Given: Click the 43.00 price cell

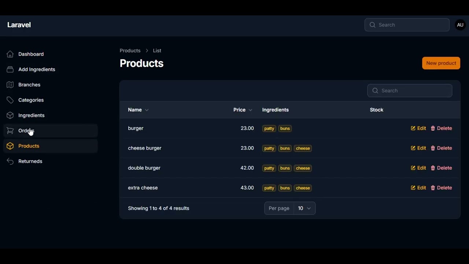Looking at the screenshot, I should pos(247,188).
